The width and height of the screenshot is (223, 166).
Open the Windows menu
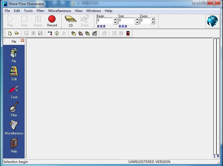[x=93, y=11]
